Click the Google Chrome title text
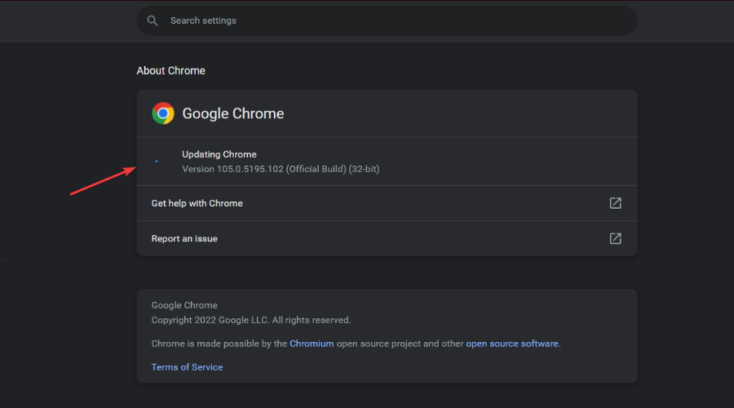This screenshot has height=408, width=734. [232, 113]
